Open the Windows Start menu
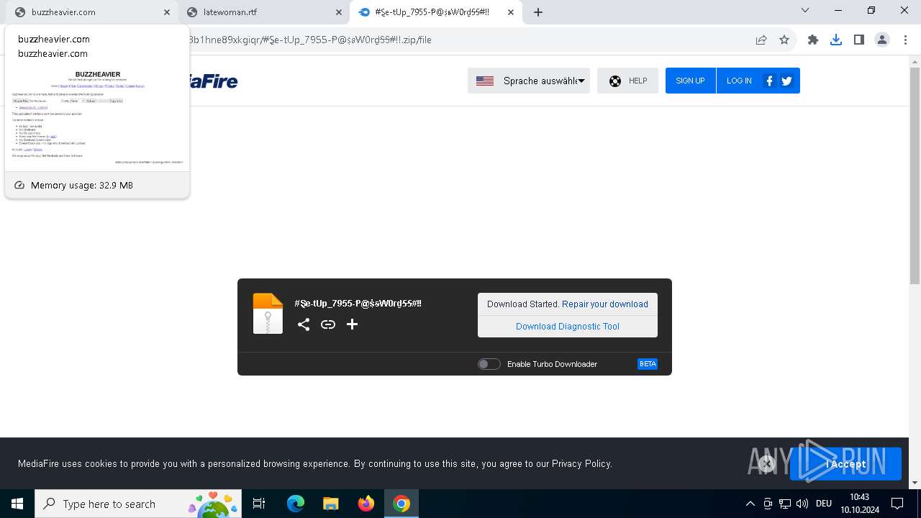This screenshot has width=921, height=518. (x=17, y=504)
